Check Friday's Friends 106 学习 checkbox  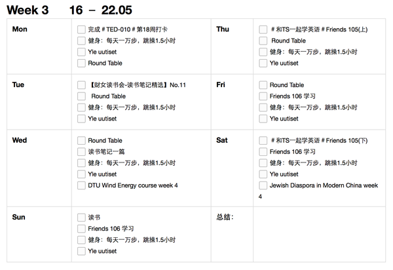tap(263, 96)
